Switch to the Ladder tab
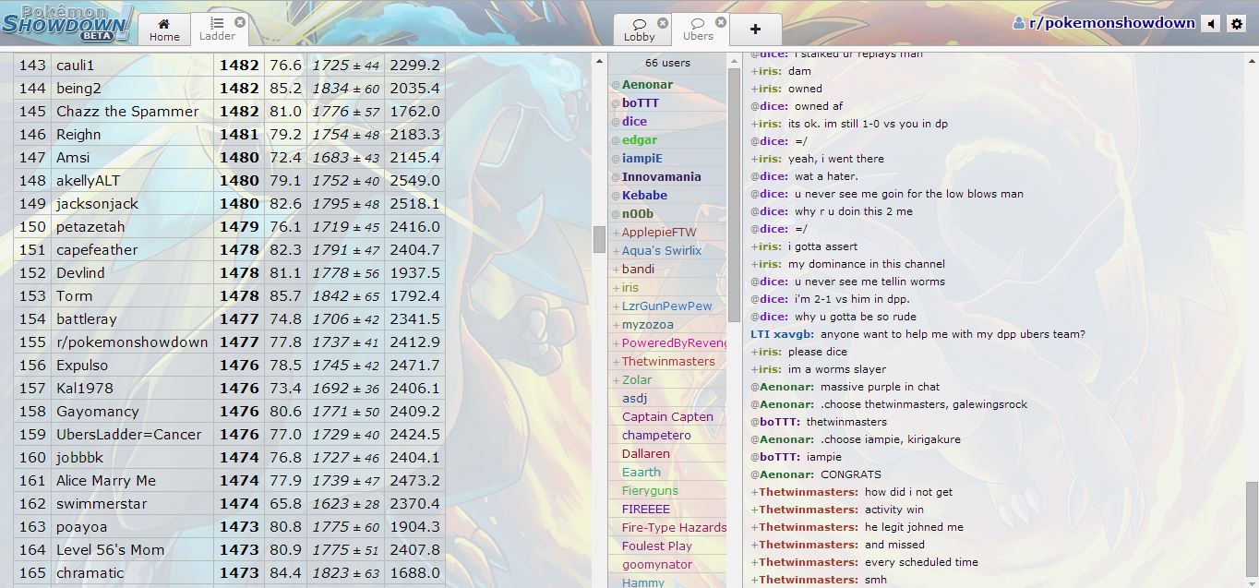This screenshot has height=588, width=1259. (x=217, y=29)
